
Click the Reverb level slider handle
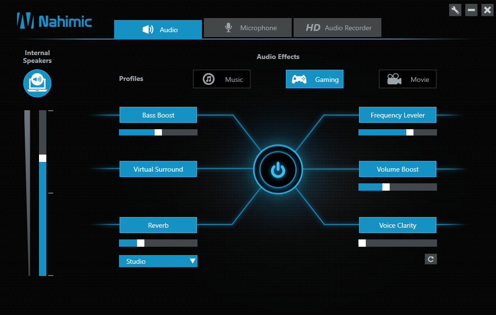141,243
